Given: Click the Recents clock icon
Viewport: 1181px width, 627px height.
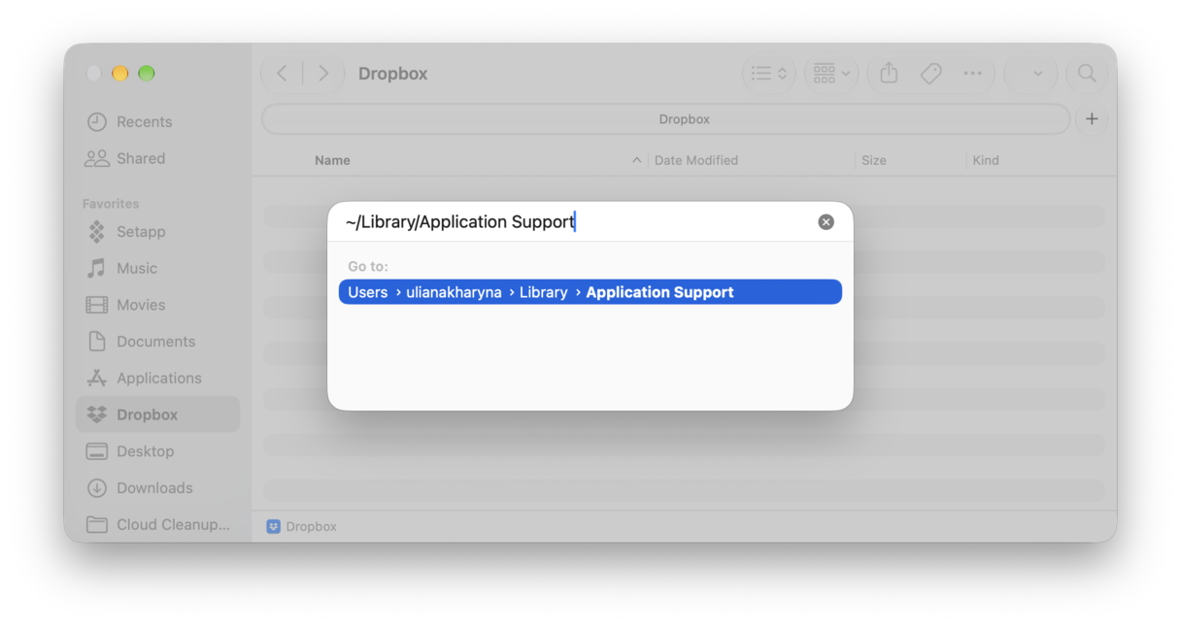Looking at the screenshot, I should (x=97, y=122).
